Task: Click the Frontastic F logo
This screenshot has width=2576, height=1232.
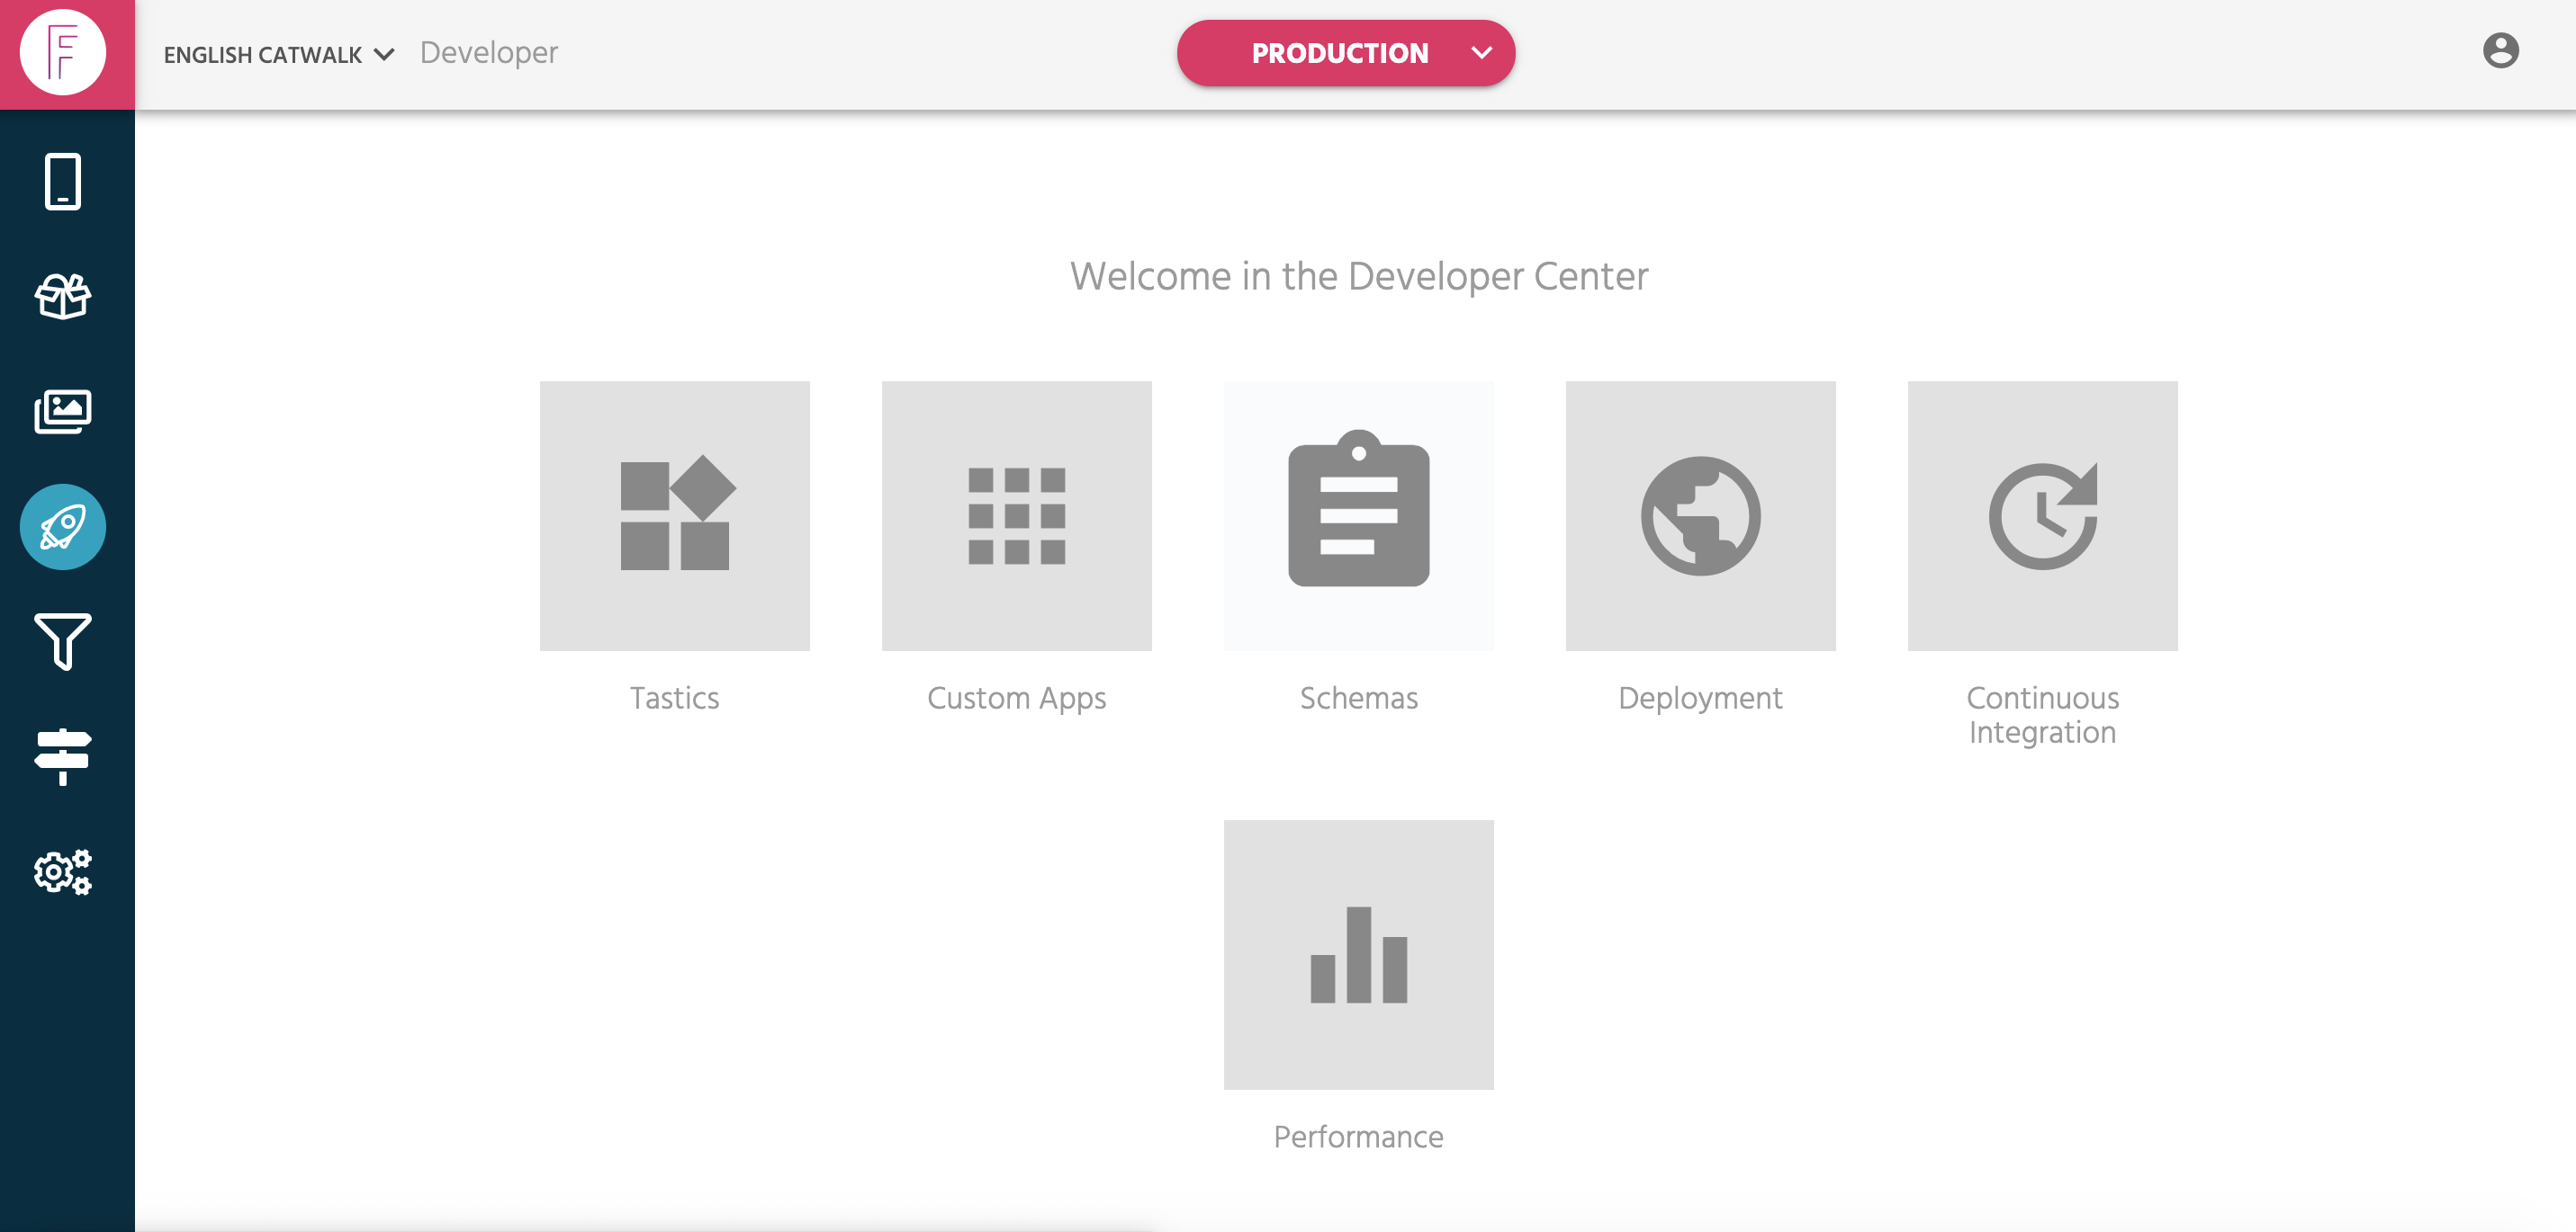Action: tap(63, 53)
